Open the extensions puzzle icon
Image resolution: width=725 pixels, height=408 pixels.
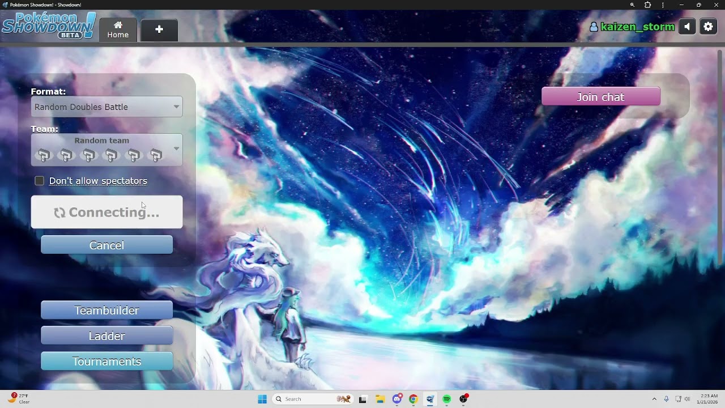pos(648,5)
